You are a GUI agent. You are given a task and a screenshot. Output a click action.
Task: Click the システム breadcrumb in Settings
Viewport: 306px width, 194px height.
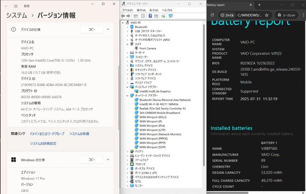17,15
